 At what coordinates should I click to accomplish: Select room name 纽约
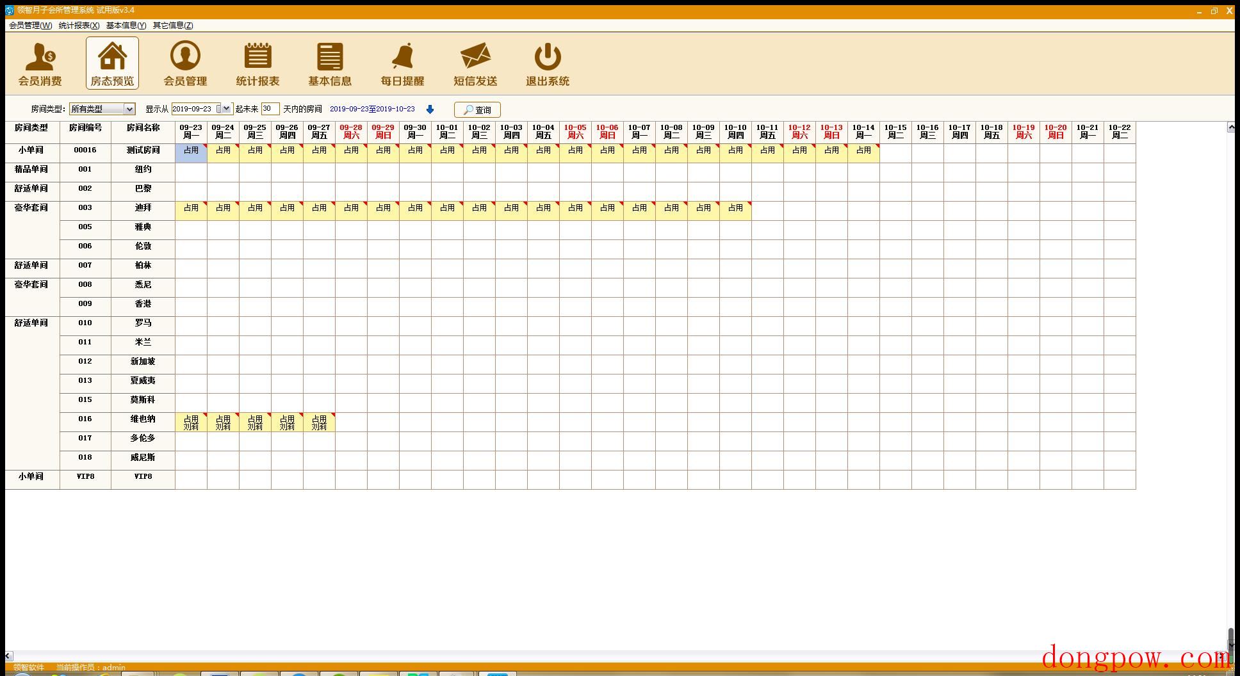(x=143, y=170)
